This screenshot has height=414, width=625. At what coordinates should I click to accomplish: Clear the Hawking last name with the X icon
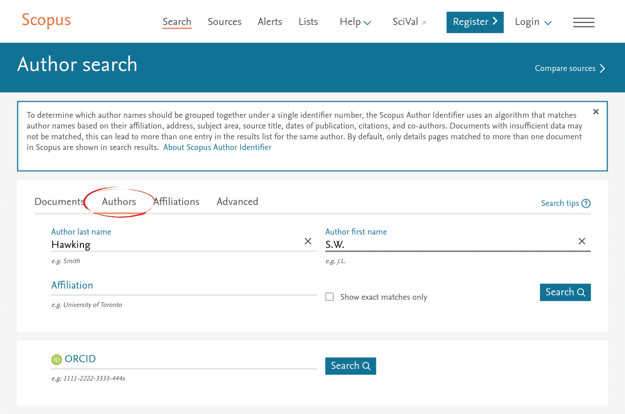[x=308, y=241]
